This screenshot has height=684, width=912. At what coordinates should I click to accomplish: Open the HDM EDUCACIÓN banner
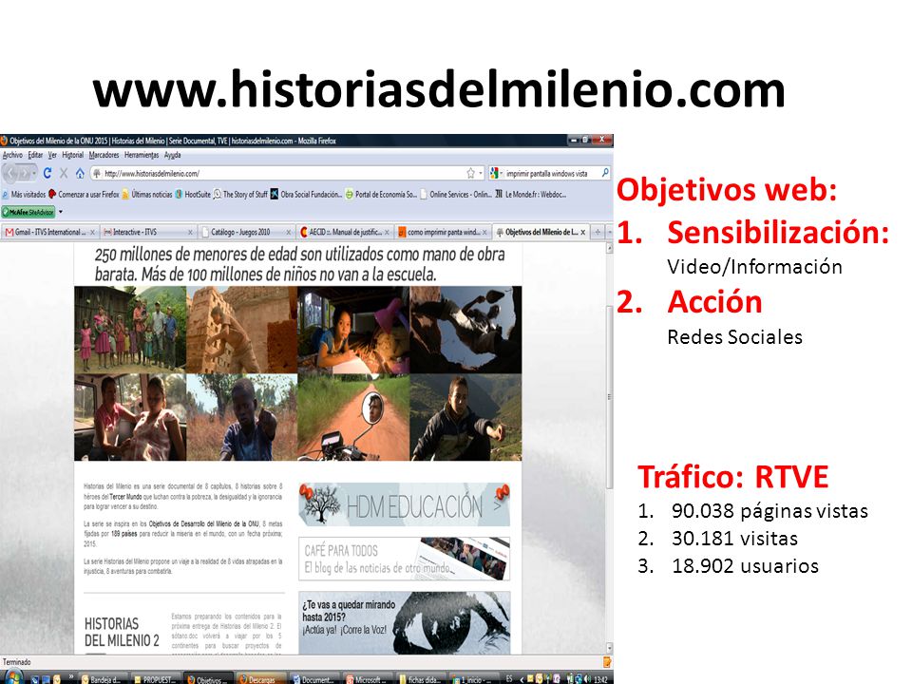[405, 504]
